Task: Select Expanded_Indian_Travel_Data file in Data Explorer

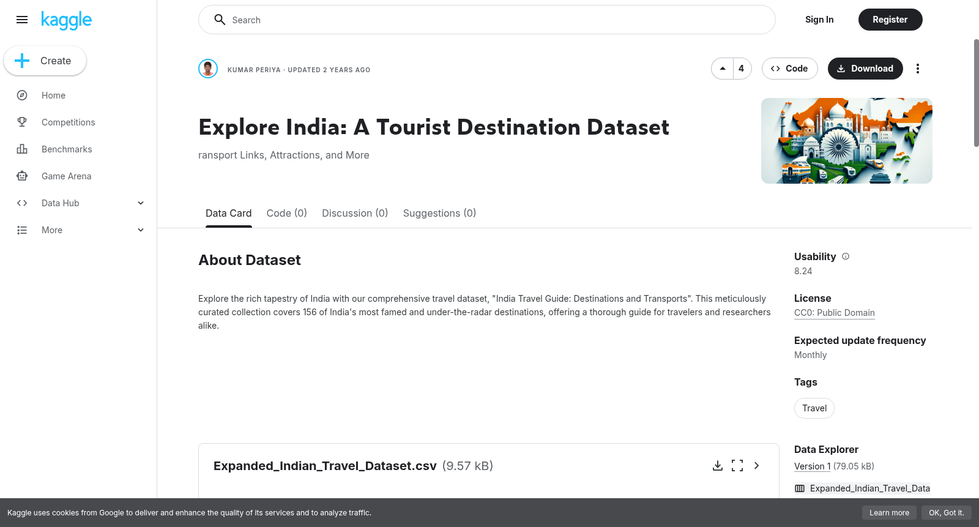Action: [862, 488]
